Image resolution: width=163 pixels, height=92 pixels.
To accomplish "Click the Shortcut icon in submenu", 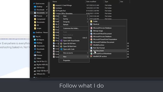I will pyautogui.click(x=91, y=24).
